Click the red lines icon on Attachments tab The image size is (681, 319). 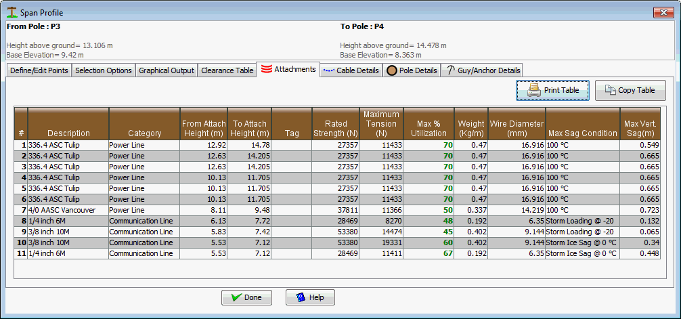coord(267,69)
